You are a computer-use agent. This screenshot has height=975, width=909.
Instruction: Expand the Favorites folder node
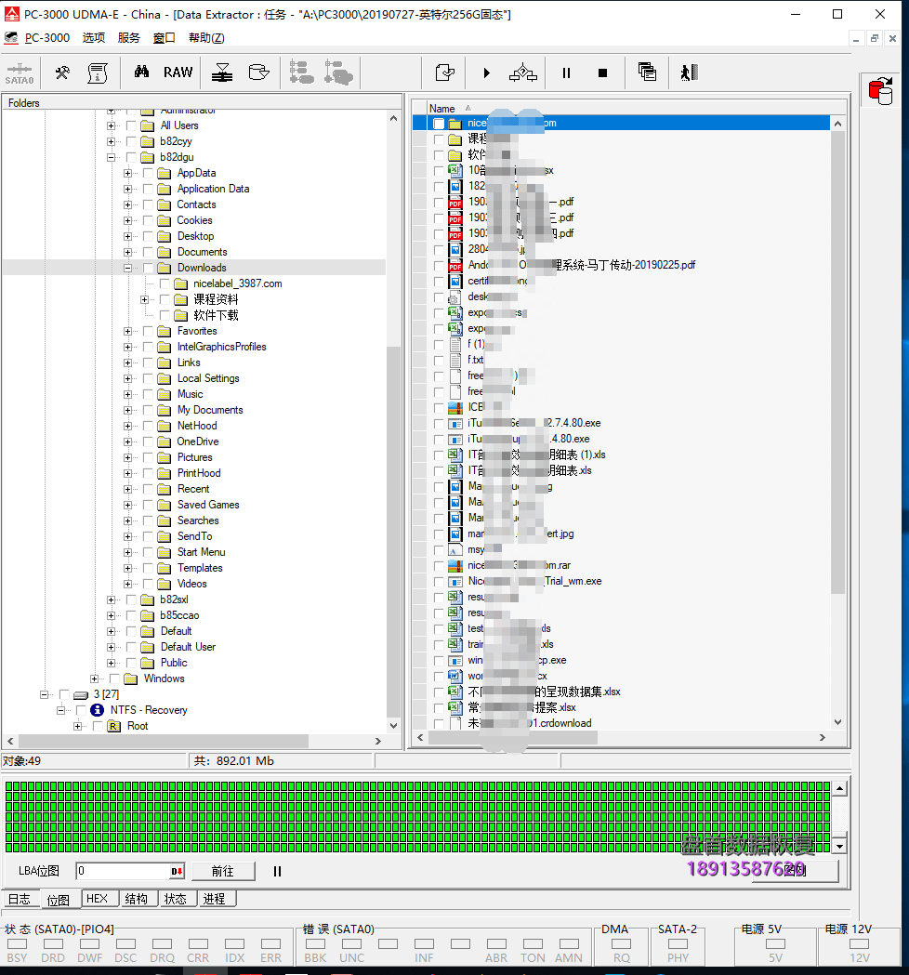click(127, 332)
